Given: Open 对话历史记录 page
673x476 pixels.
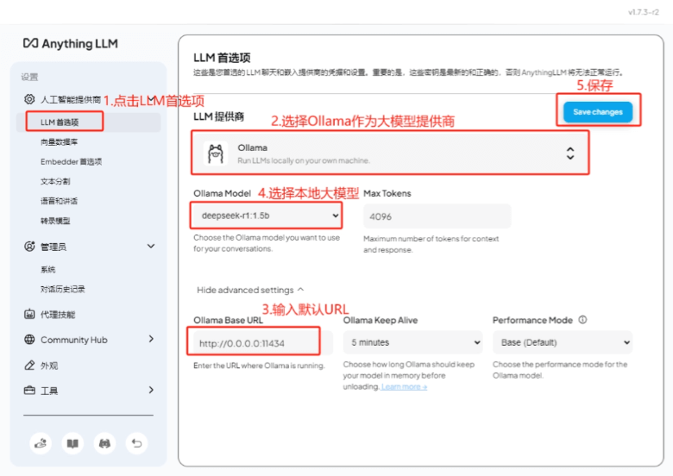Looking at the screenshot, I should 63,290.
